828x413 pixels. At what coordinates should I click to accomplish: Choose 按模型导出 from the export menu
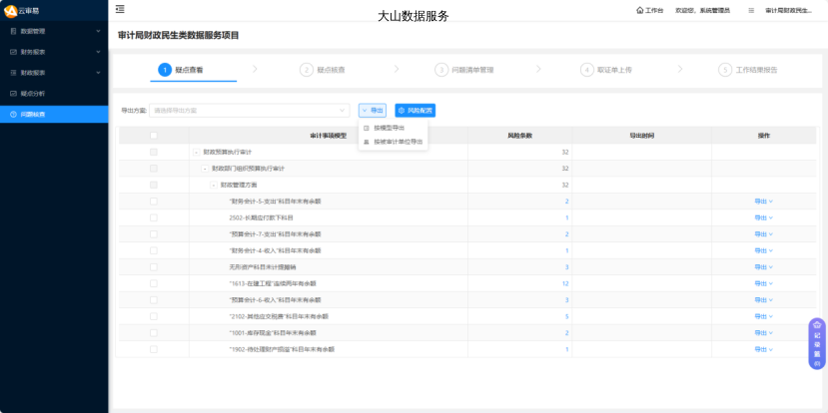390,128
